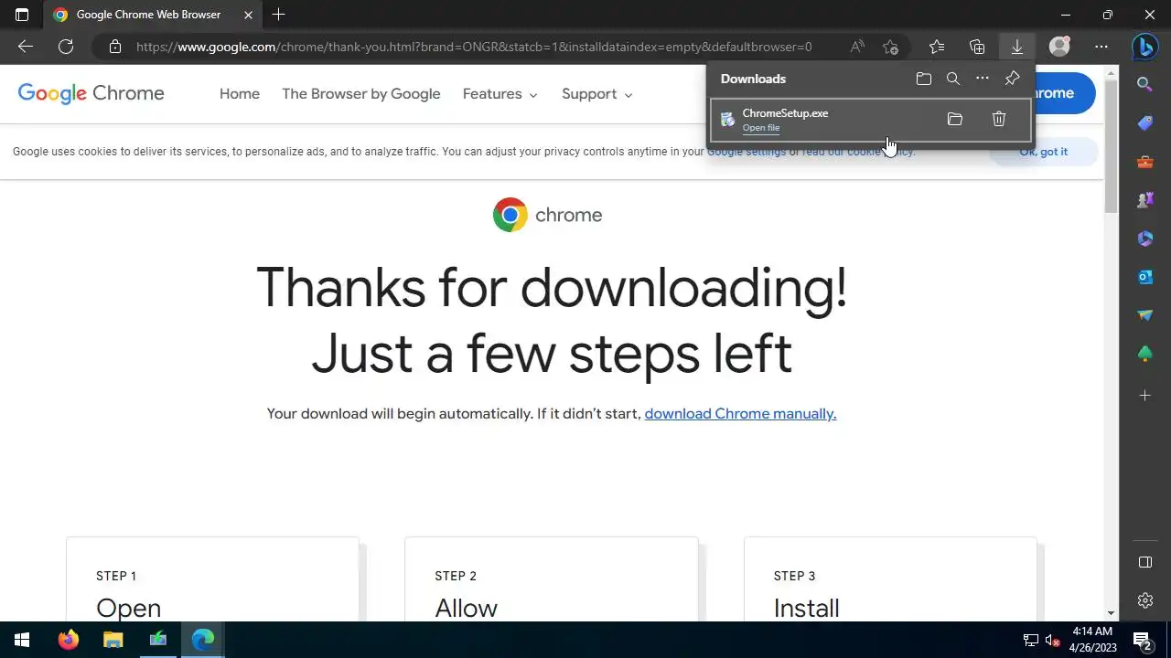Expand the Features dropdown menu

click(500, 94)
